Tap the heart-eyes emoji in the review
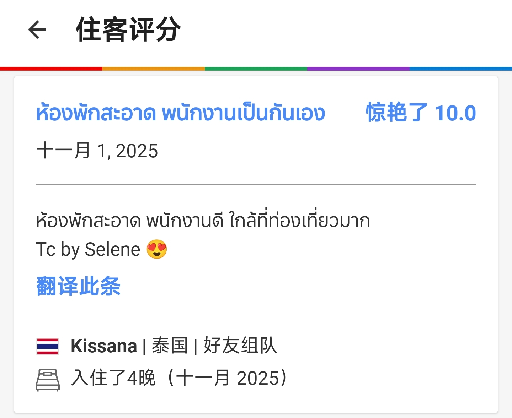Image resolution: width=512 pixels, height=418 pixels. [157, 249]
